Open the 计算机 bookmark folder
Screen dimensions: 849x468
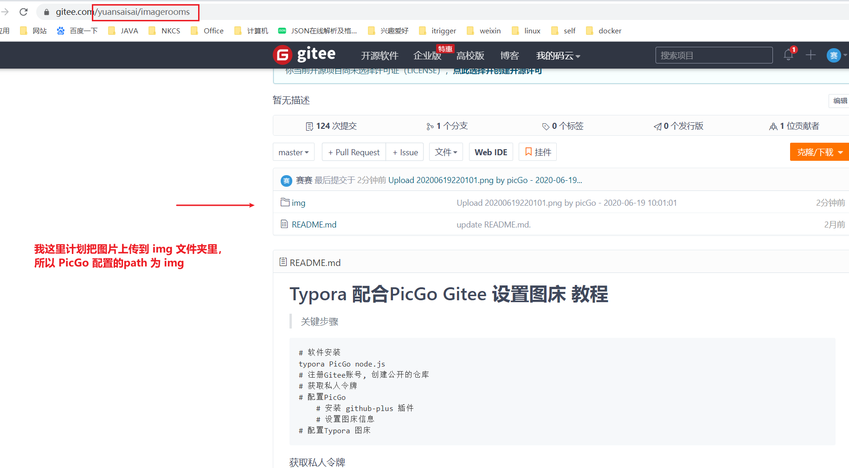click(251, 31)
